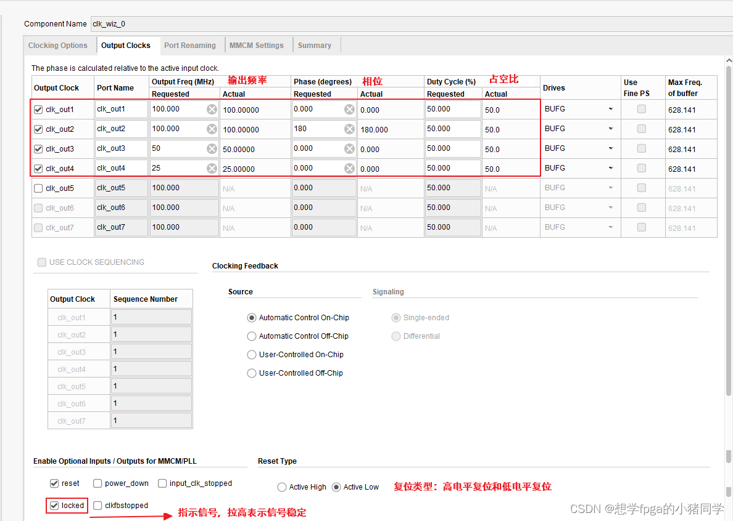
Task: Clear clk_out4 requested frequency with X icon
Action: pos(212,169)
